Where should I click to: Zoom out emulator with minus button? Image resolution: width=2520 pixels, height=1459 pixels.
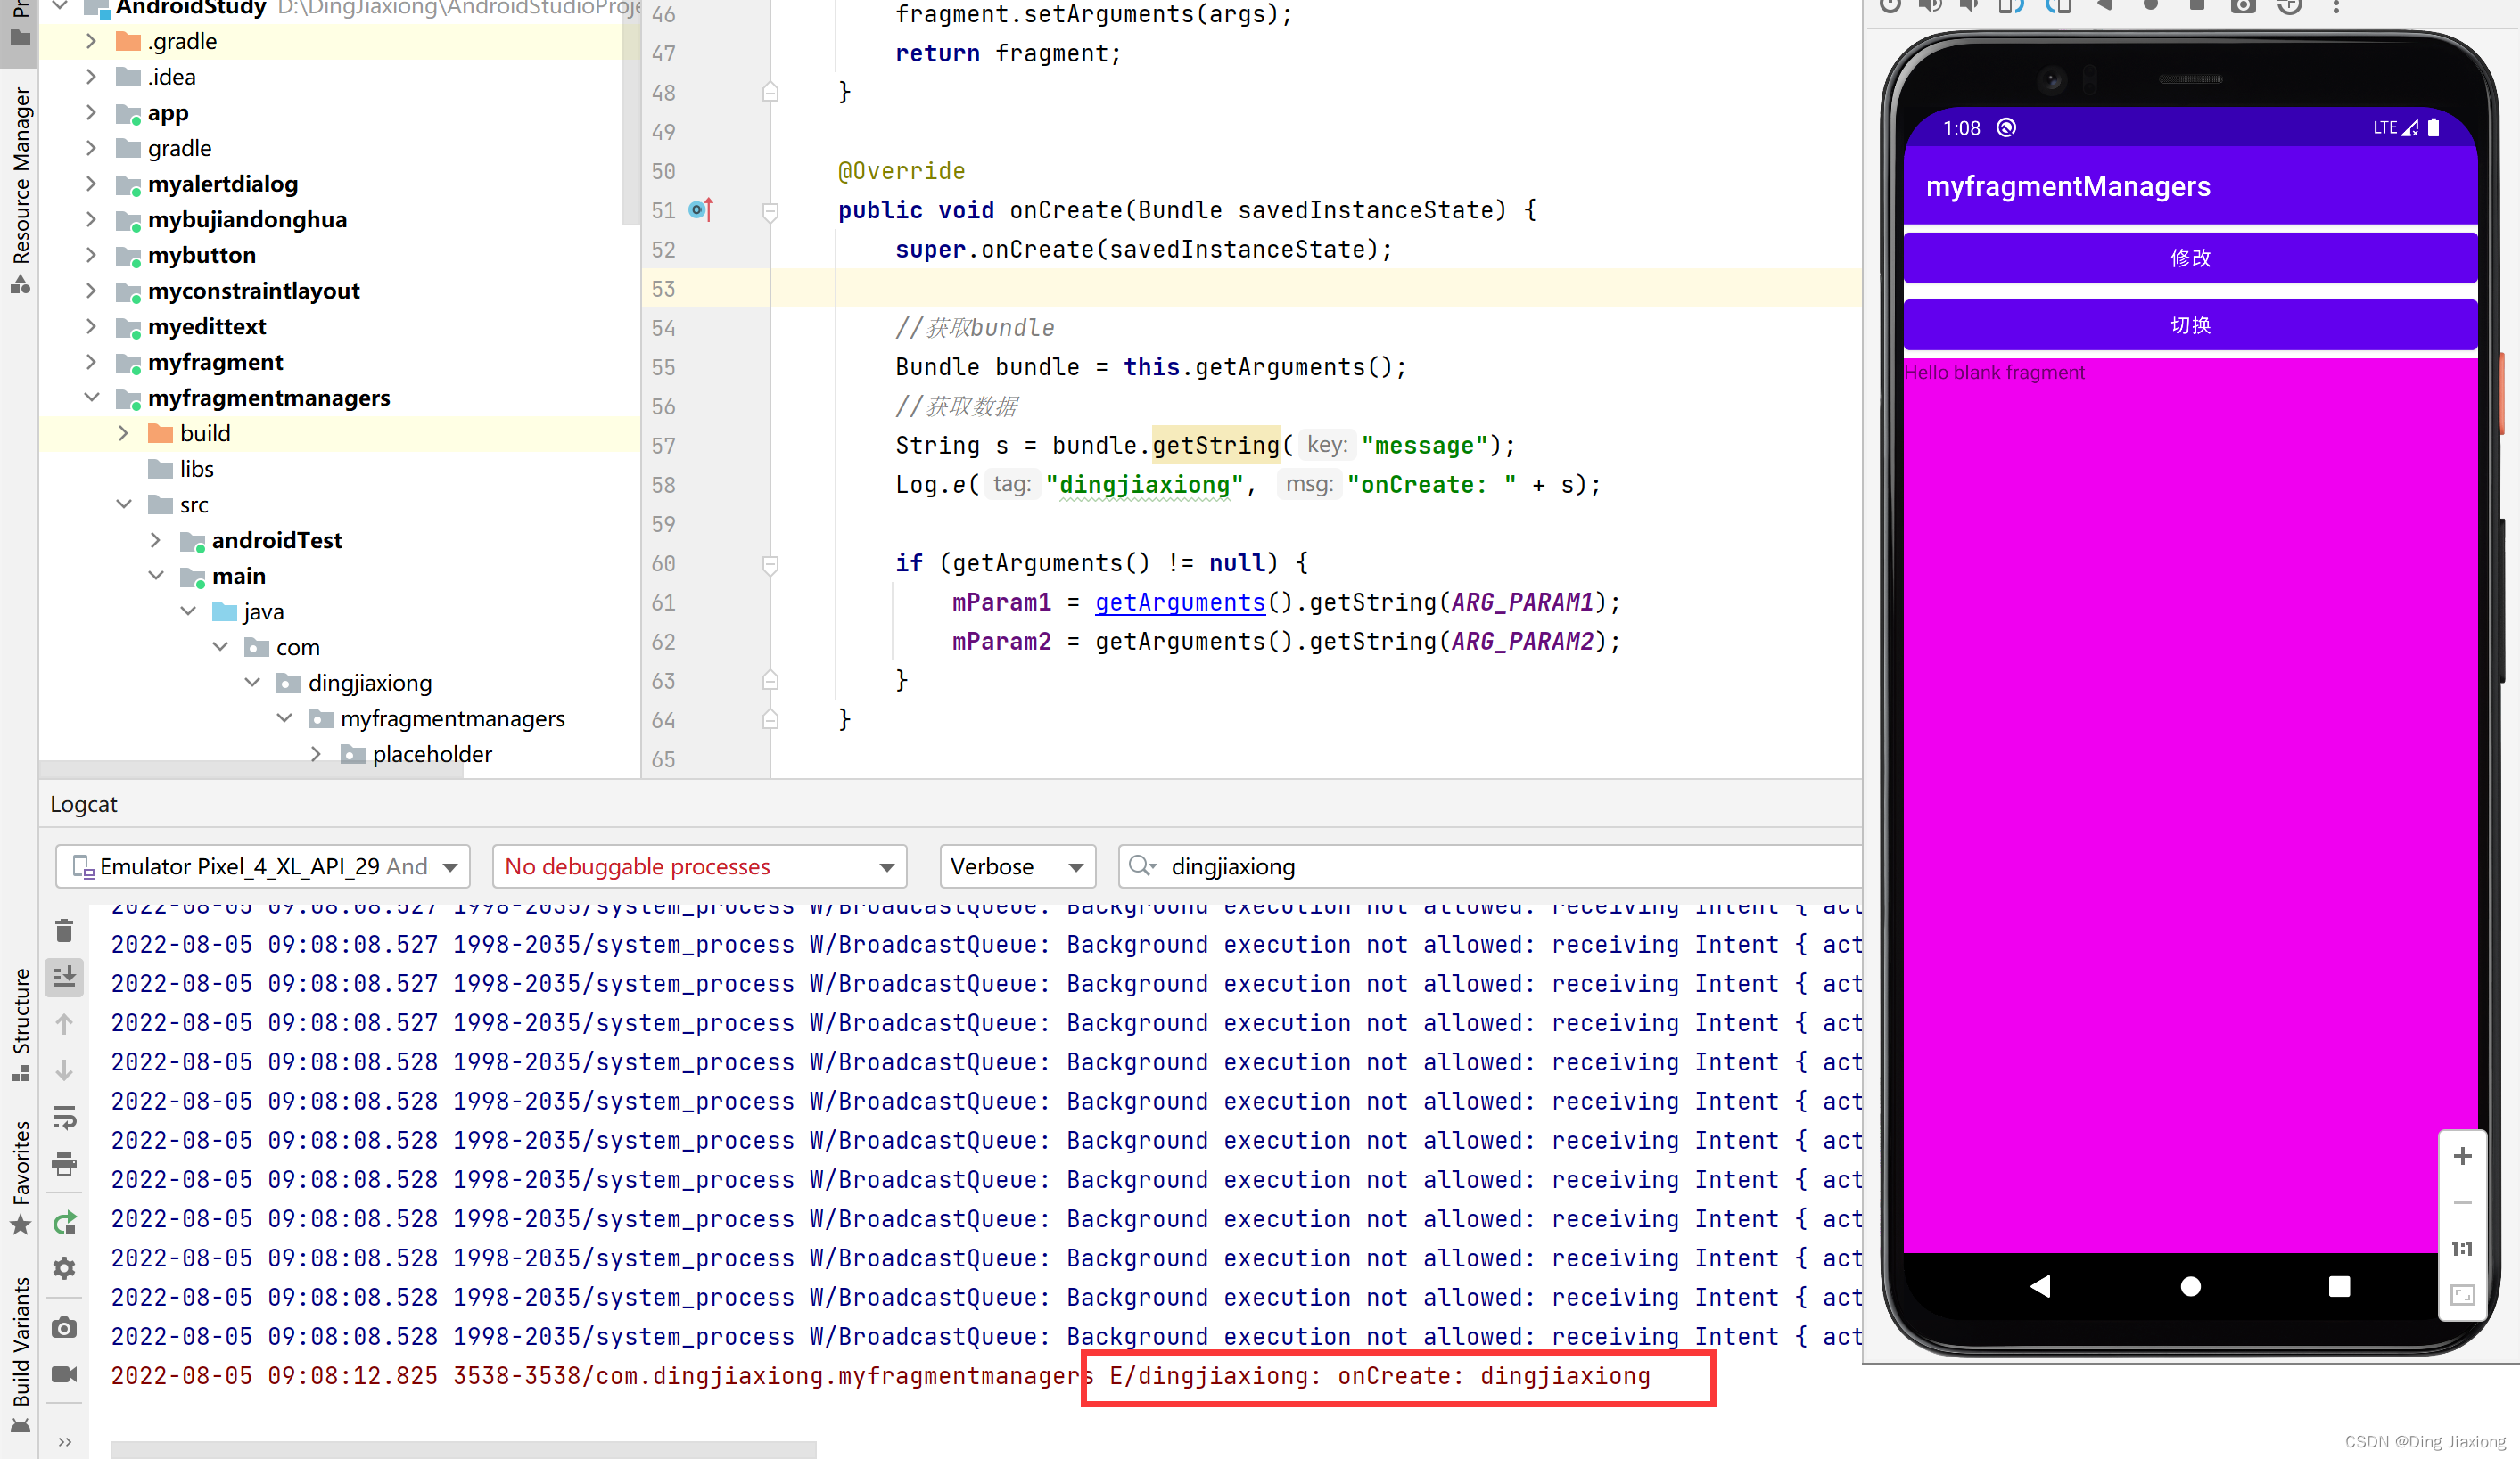[x=2463, y=1202]
